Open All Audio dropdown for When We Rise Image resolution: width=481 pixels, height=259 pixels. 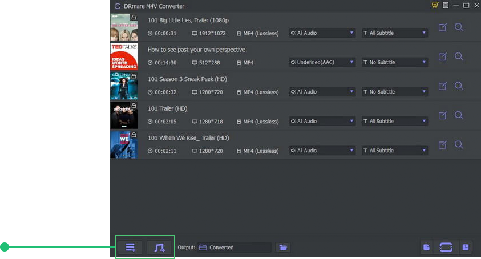[322, 151]
